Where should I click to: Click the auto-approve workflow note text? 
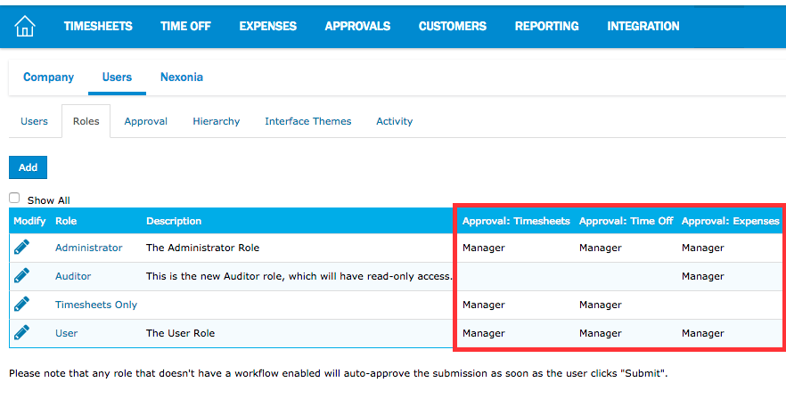(339, 373)
